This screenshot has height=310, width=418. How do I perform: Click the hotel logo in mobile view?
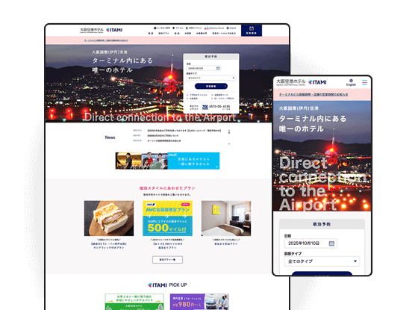point(291,82)
